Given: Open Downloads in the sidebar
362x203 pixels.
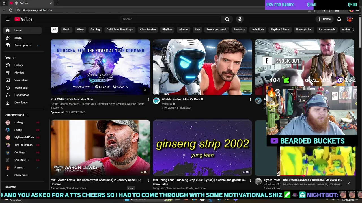Looking at the screenshot, I should tap(22, 103).
